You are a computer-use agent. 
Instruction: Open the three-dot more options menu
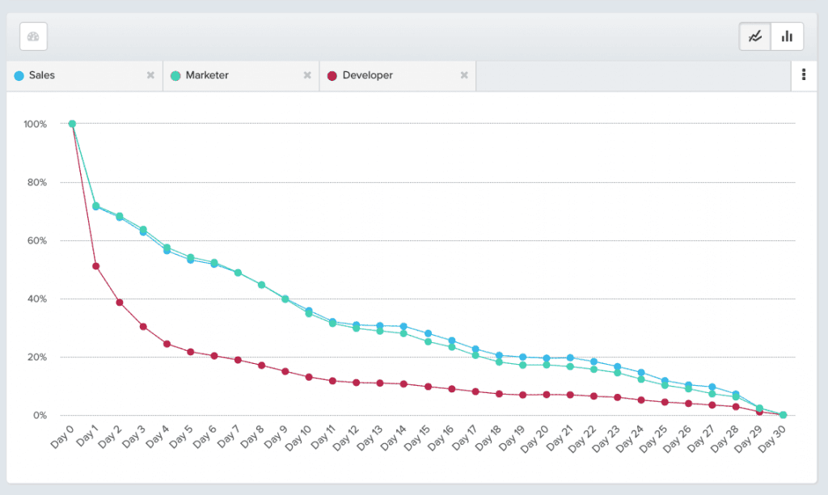pos(803,75)
